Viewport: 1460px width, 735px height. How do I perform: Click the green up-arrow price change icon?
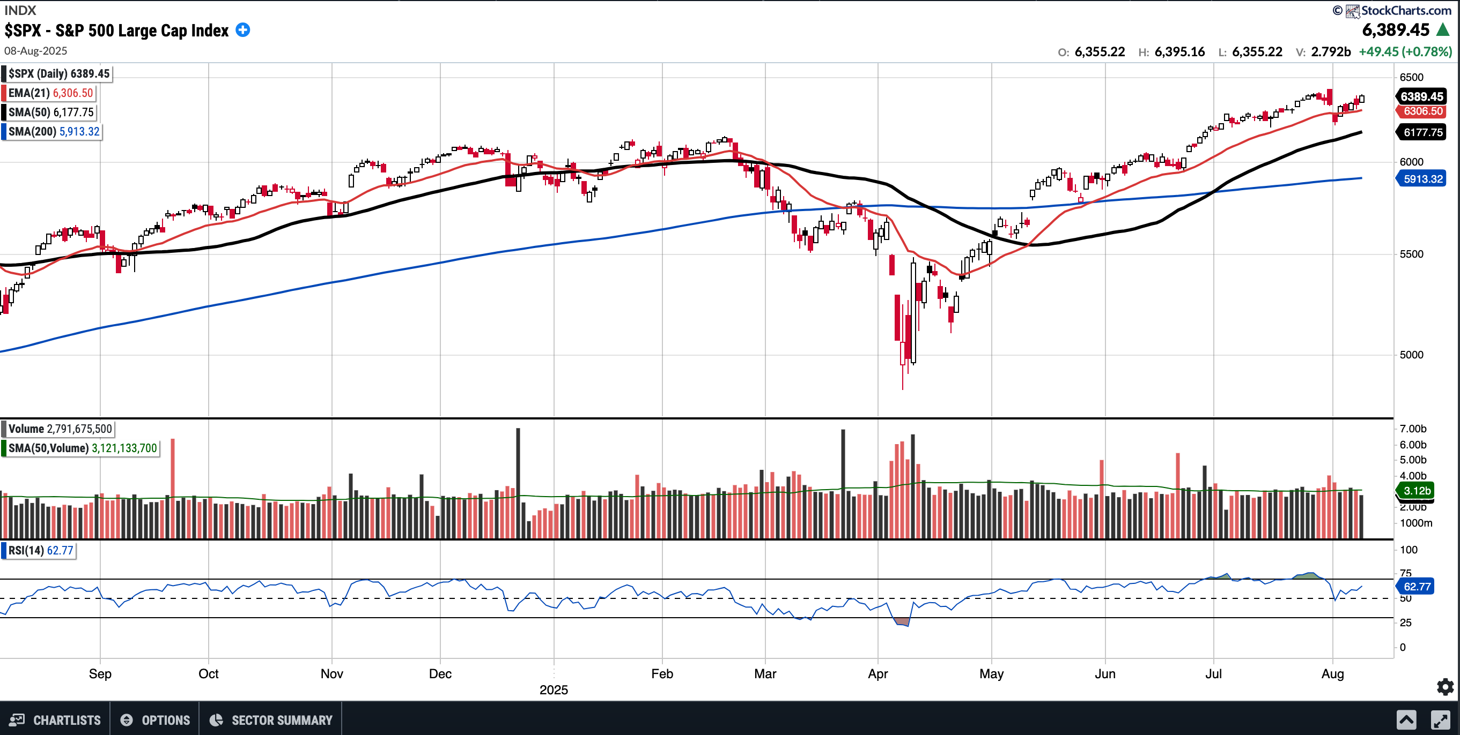[x=1443, y=30]
